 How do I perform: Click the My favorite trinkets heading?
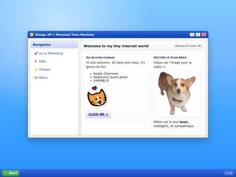click(x=100, y=58)
